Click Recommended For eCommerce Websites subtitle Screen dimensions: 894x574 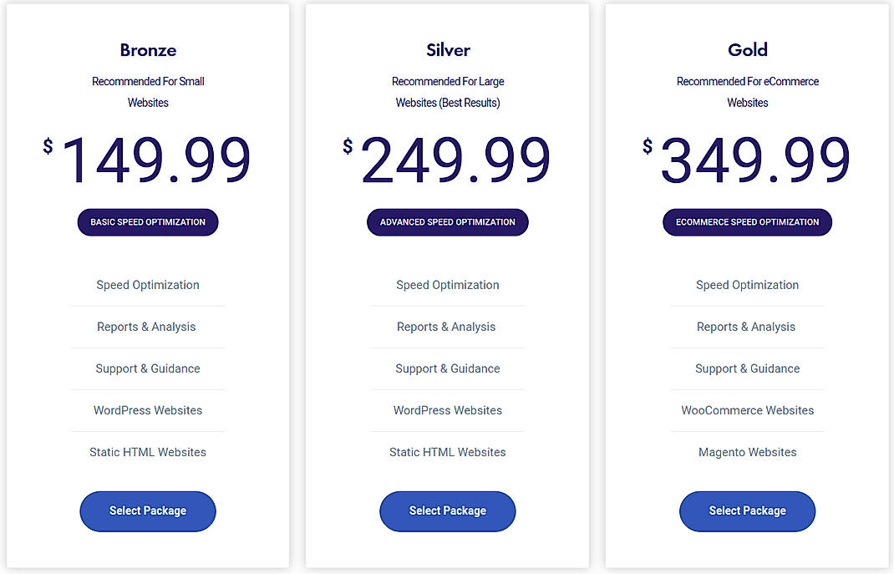tap(748, 92)
